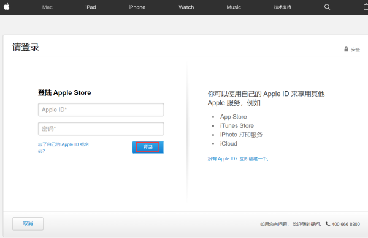Click the iTunes Store list item

pyautogui.click(x=237, y=125)
